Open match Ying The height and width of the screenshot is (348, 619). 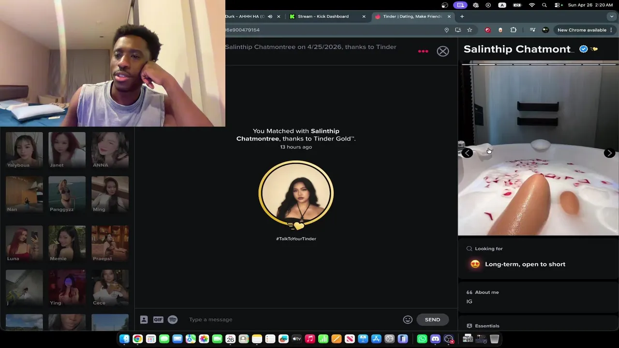tap(67, 288)
